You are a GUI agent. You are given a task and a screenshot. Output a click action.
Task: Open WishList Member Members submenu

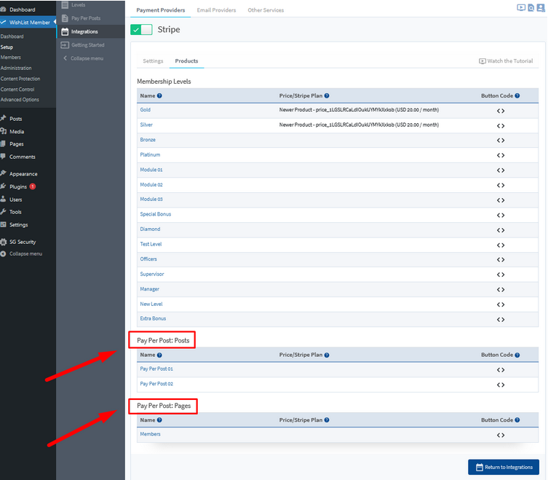10,58
